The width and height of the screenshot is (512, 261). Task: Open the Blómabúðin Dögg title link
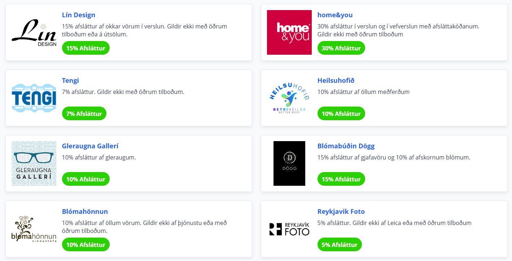[x=346, y=146]
